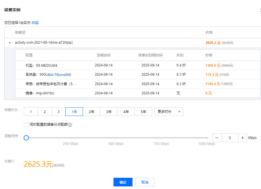This screenshot has height=189, width=261.
Task: Click the 到期时间 column header
Action: tap(104, 55)
